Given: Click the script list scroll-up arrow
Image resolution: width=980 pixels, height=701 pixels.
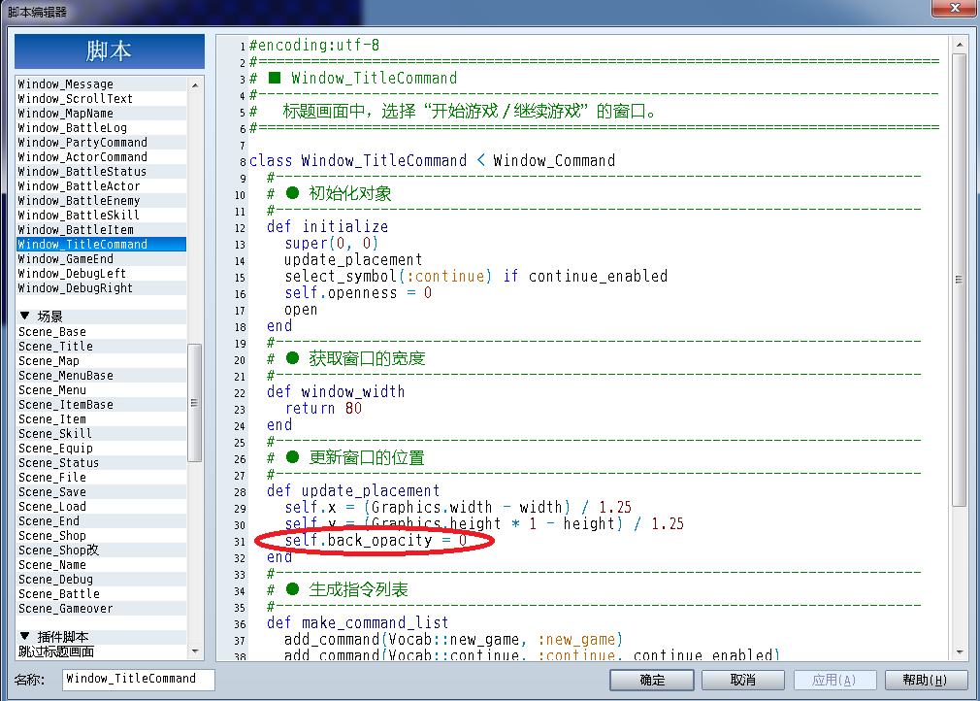Looking at the screenshot, I should 195,85.
